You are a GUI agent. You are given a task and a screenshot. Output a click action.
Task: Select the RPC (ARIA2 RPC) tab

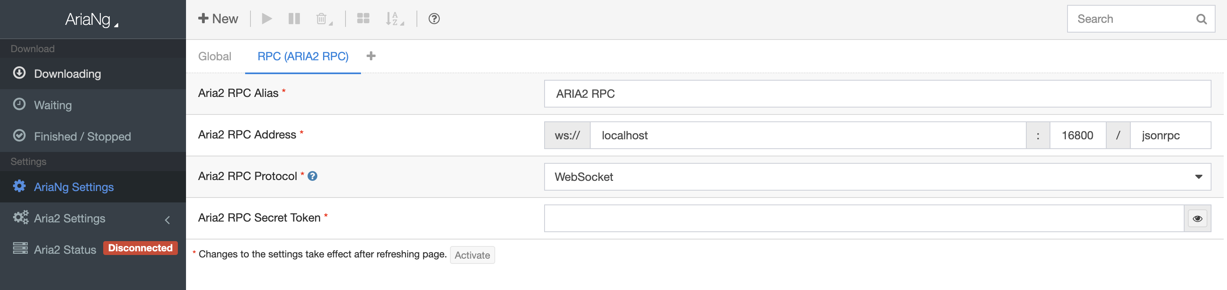pyautogui.click(x=303, y=57)
